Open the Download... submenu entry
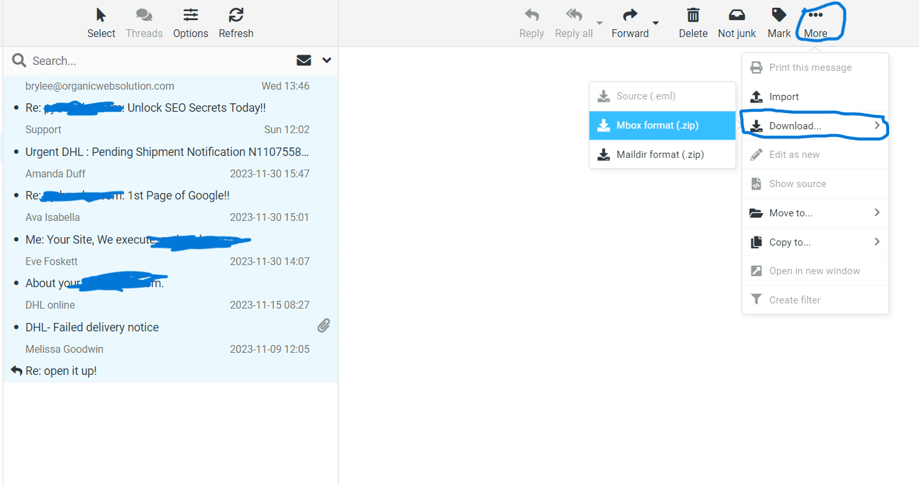Image resolution: width=919 pixels, height=486 pixels. (x=815, y=126)
